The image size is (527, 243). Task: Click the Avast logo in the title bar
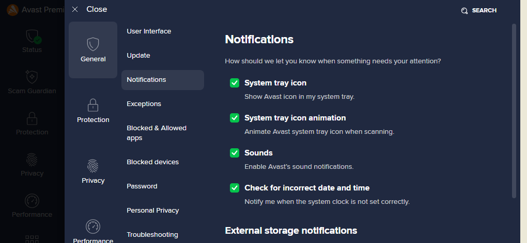pyautogui.click(x=13, y=10)
